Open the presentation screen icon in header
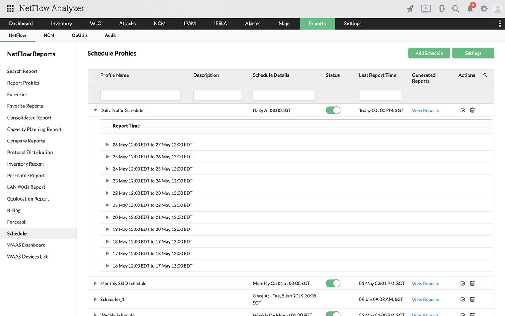This screenshot has width=505, height=316. (x=426, y=8)
